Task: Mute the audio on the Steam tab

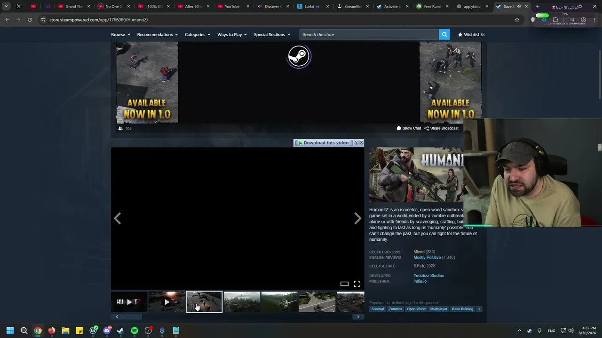Action: [519, 7]
